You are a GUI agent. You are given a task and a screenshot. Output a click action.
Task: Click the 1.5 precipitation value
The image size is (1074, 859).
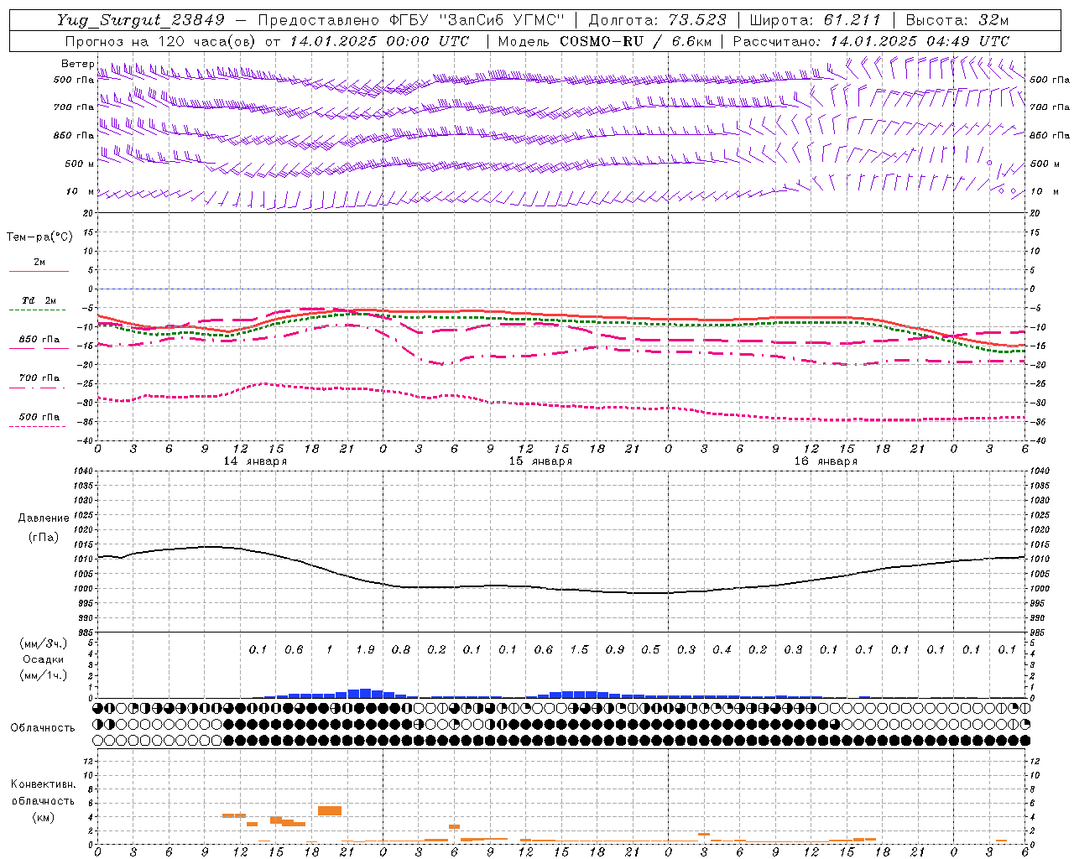[579, 649]
